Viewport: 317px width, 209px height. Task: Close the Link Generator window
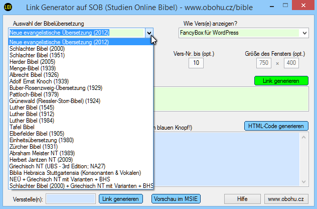pyautogui.click(x=303, y=5)
